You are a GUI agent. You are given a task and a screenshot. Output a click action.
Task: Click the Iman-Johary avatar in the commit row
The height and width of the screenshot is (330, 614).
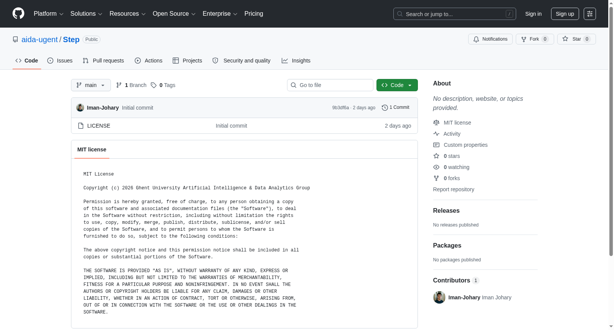point(80,108)
